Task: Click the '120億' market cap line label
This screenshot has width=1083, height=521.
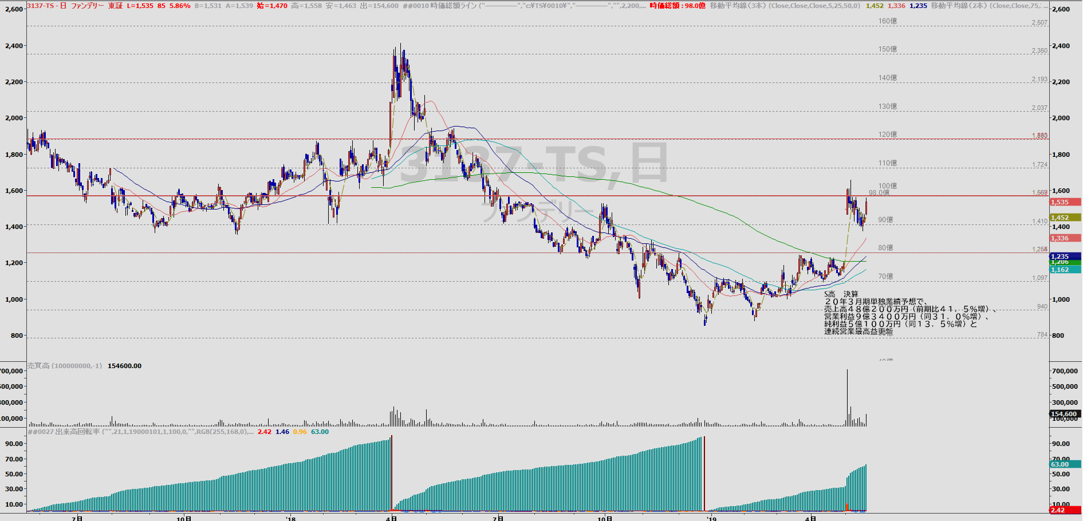Action: pyautogui.click(x=888, y=135)
